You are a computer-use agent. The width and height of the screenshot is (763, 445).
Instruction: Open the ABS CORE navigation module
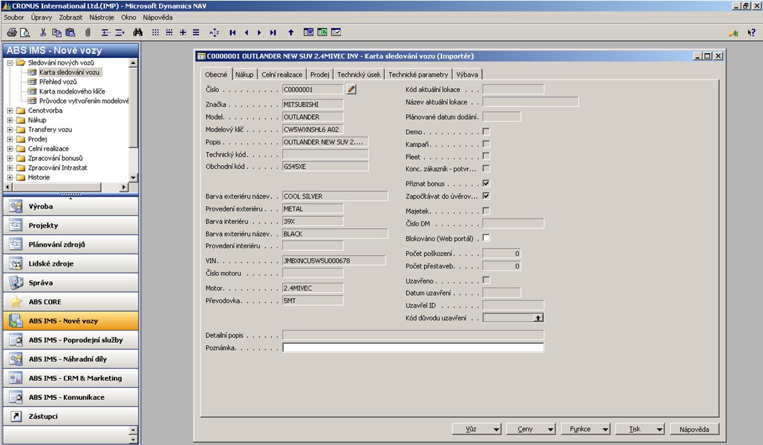(x=71, y=302)
